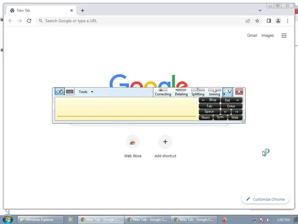This screenshot has height=224, width=298.
Task: Open the Web Store shortcut
Action: [x=133, y=147]
